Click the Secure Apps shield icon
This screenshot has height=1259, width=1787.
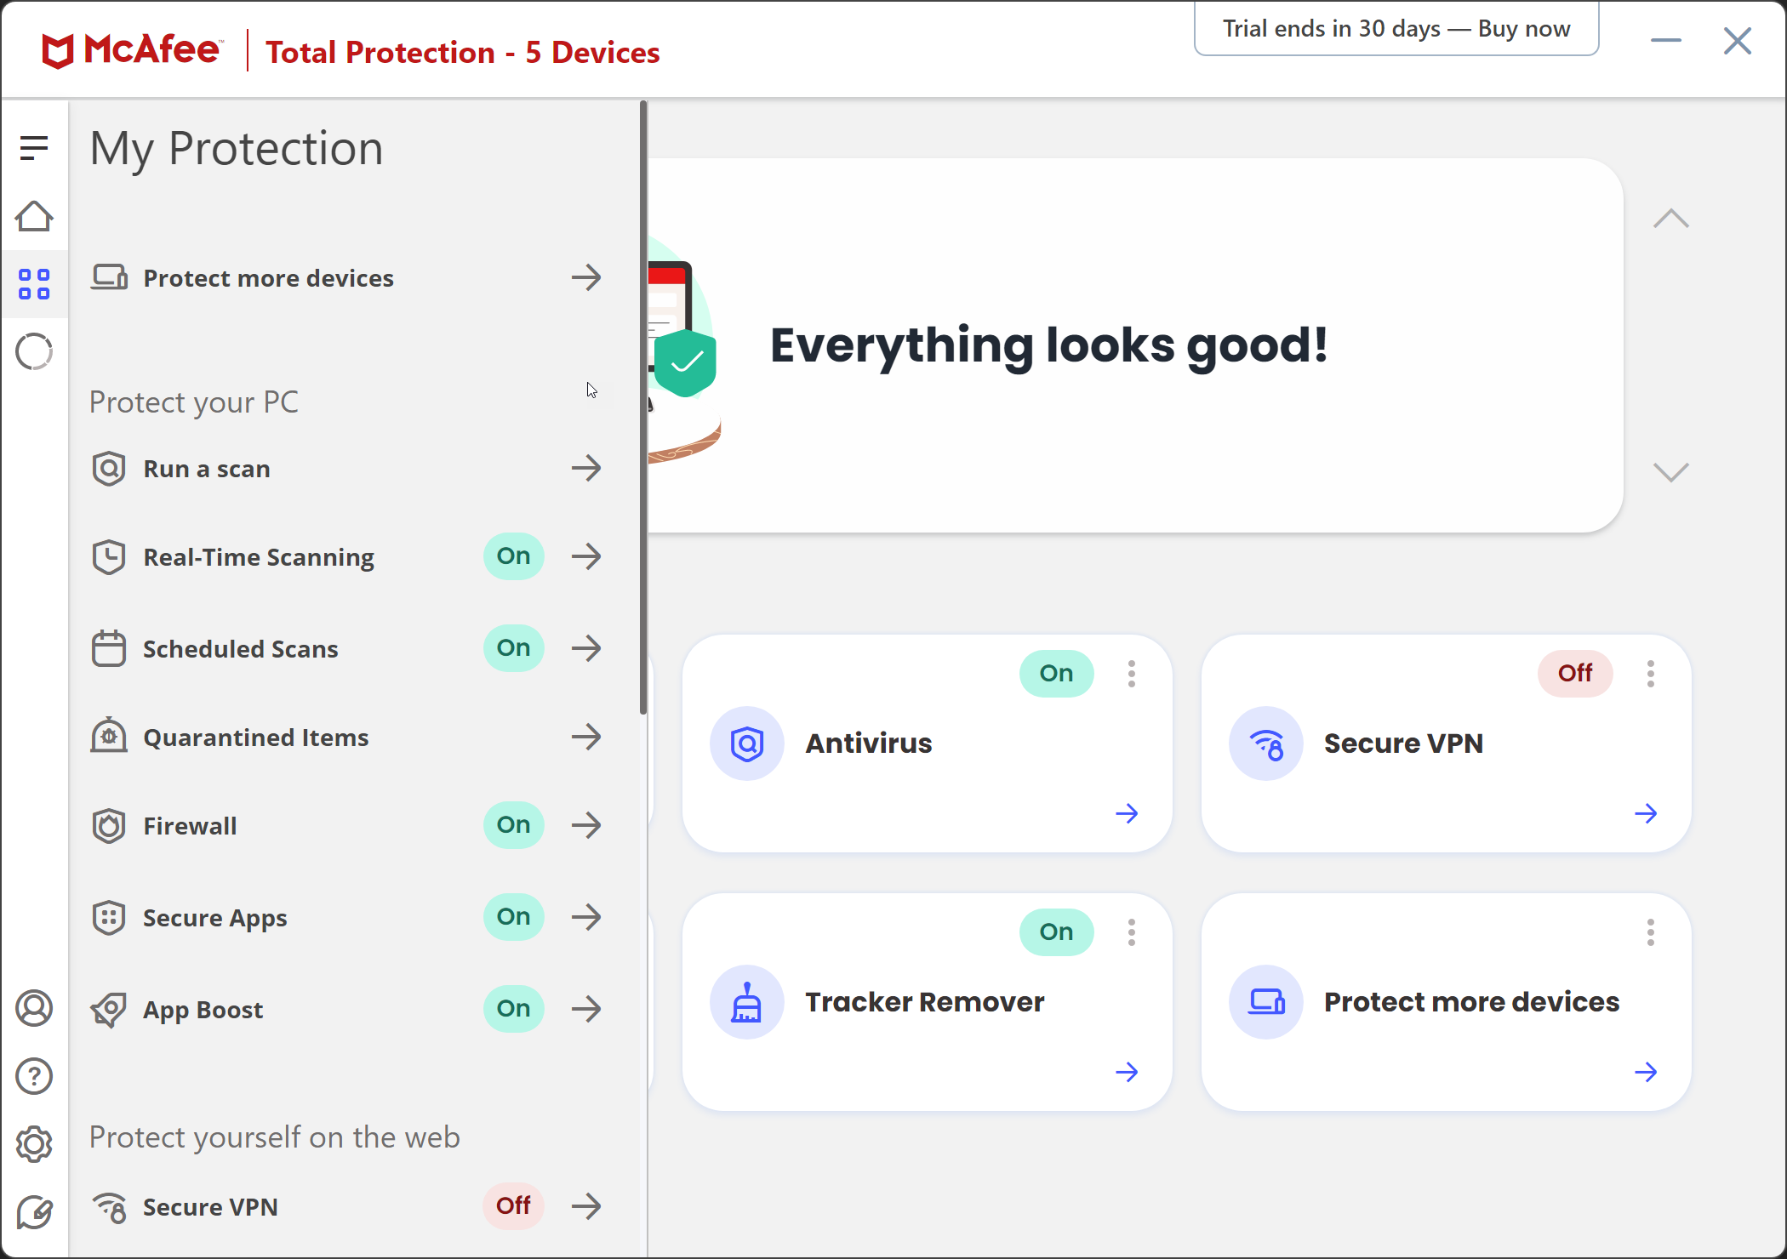click(109, 917)
